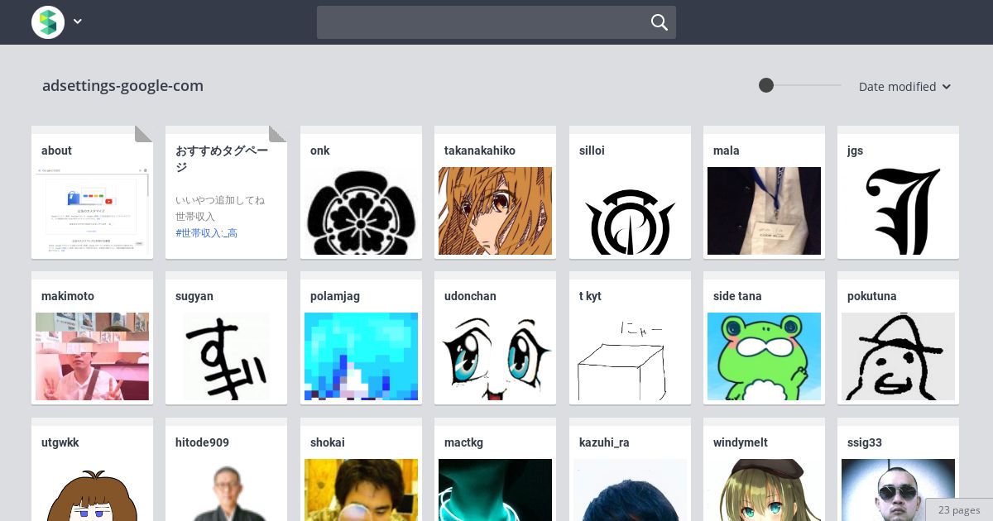This screenshot has width=993, height=521.
Task: Open the about page card
Action: pos(92,192)
